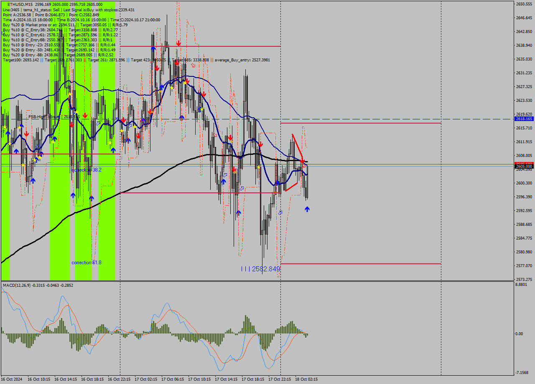Click the 2642.850 price axis label
This screenshot has width=535, height=384.
[x=524, y=31]
